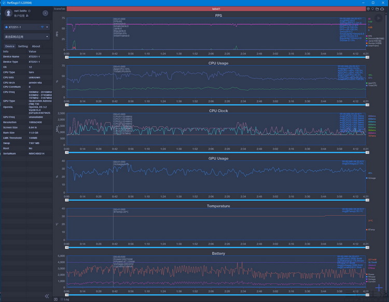
Task: Toggle AppCPU series in CPU Usage legend
Action: [371, 83]
